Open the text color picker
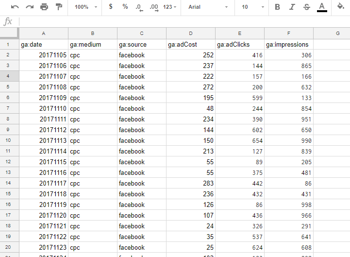Image resolution: width=350 pixels, height=257 pixels. tap(322, 7)
